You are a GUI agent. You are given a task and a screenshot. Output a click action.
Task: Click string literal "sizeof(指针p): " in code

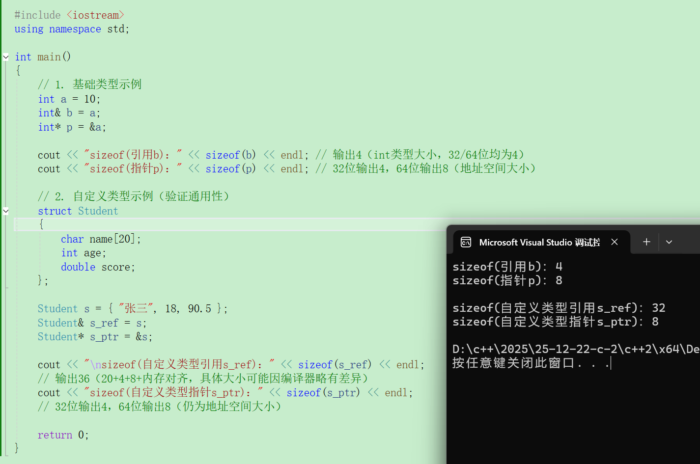click(133, 169)
